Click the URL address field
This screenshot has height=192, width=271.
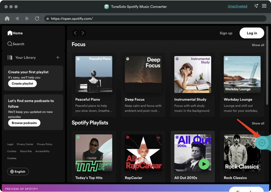click(155, 18)
